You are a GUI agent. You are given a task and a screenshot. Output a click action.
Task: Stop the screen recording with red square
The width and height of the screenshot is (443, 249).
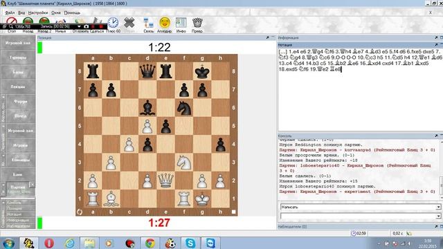[x=101, y=26]
